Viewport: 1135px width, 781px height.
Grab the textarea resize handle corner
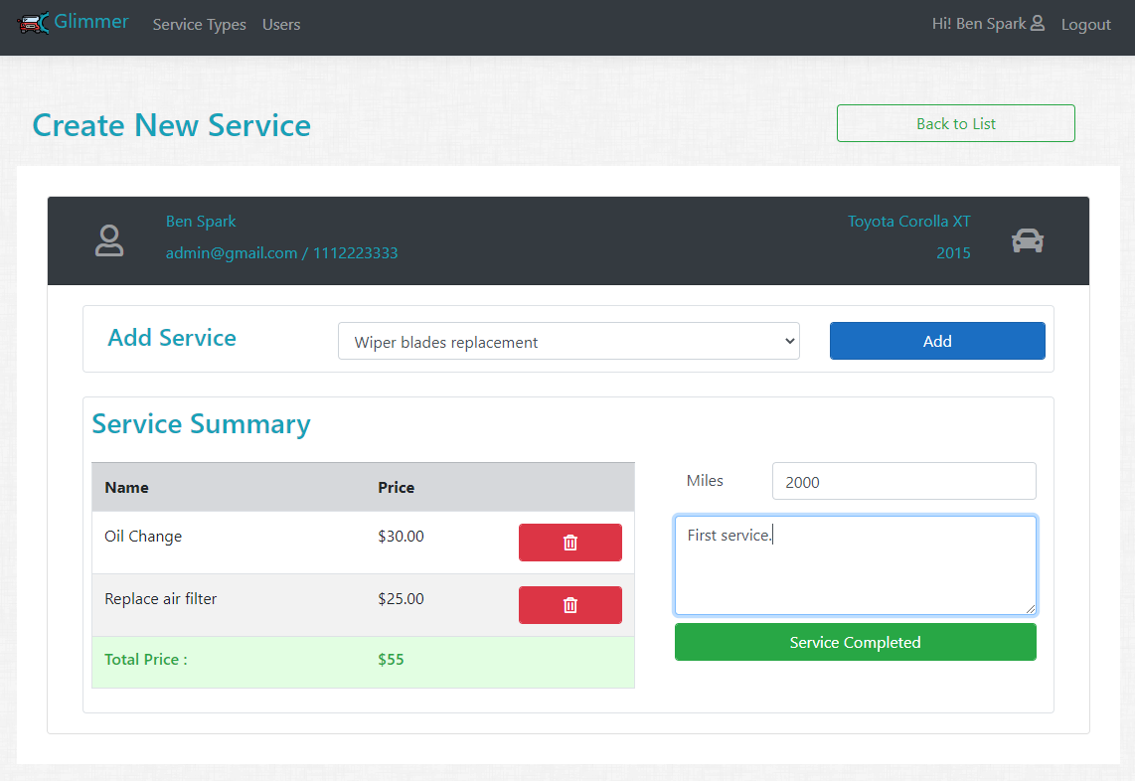[x=1031, y=609]
